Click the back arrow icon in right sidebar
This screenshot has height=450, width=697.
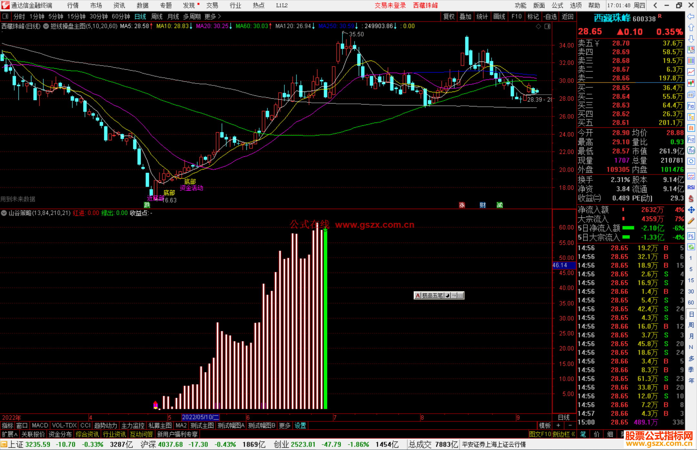691,16
